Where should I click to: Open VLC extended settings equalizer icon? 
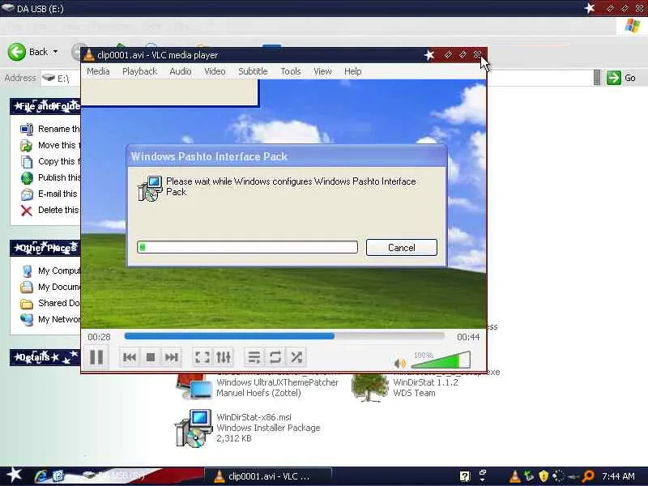pyautogui.click(x=224, y=357)
